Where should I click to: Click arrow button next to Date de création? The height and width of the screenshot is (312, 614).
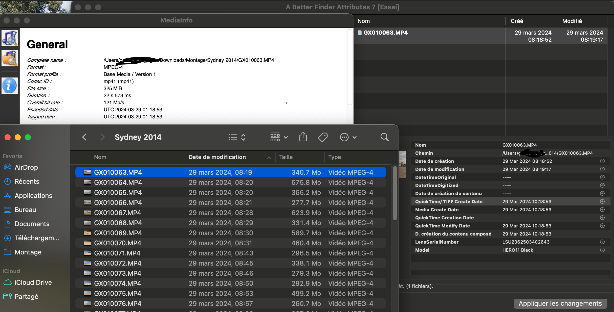(602, 161)
